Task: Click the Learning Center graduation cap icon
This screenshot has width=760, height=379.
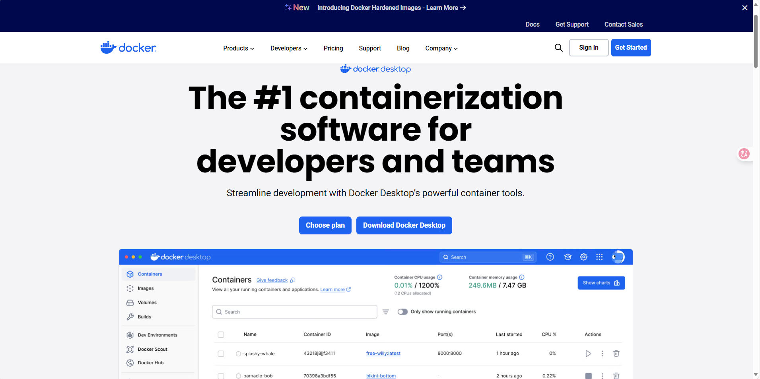Action: point(568,257)
